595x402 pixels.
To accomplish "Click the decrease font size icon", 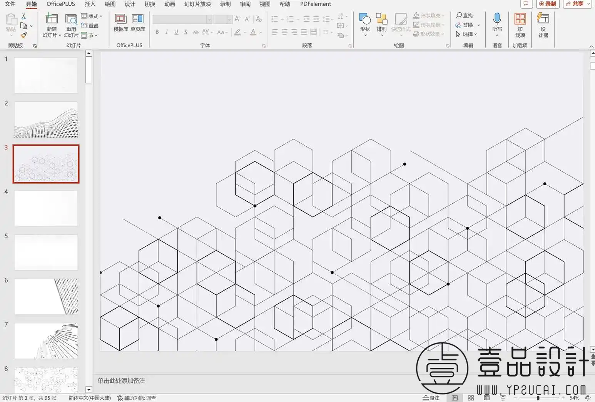I will tap(247, 19).
